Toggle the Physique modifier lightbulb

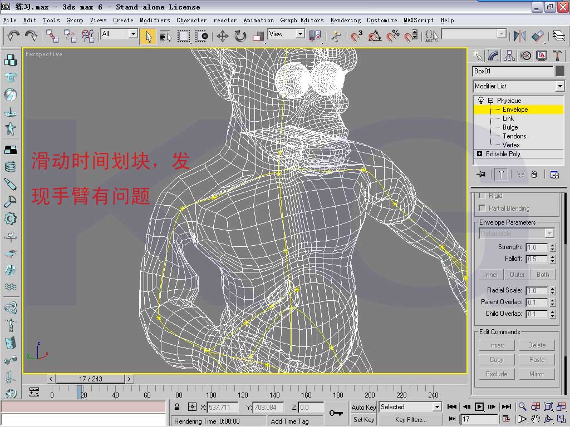[x=480, y=100]
